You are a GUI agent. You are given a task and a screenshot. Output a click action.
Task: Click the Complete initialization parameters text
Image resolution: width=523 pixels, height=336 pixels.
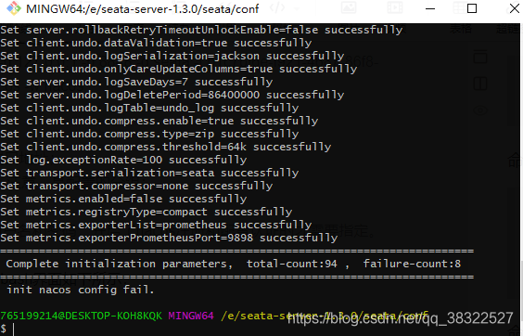coord(119,265)
